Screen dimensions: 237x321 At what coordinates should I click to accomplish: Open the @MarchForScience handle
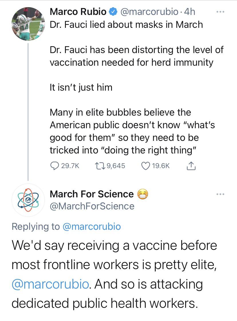[92, 206]
